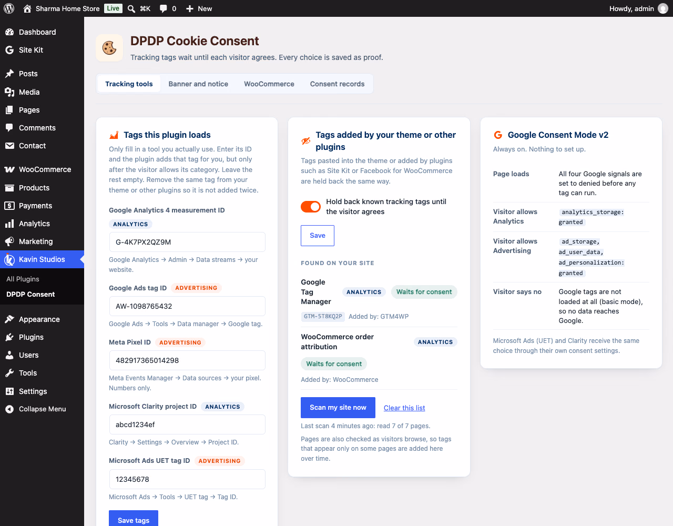Click the ANALYTICS badge beside WooCommerce order attribution
Viewport: 673px width, 526px height.
coord(435,342)
